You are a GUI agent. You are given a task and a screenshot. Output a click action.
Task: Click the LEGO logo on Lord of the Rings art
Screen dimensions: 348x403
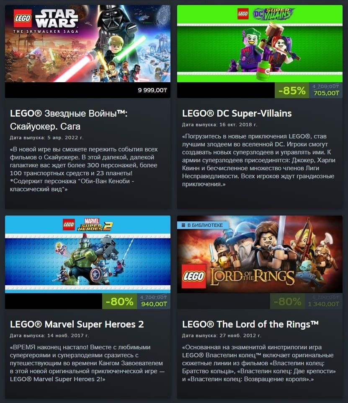194,276
